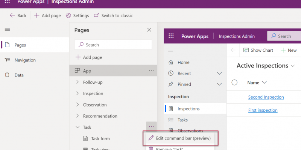The height and width of the screenshot is (150, 301).
Task: Click the Back arrow button
Action: [x=18, y=15]
